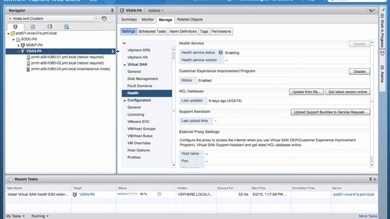Open Running tasks filter dropdown
Screen dimensions: 390x219
(40, 216)
